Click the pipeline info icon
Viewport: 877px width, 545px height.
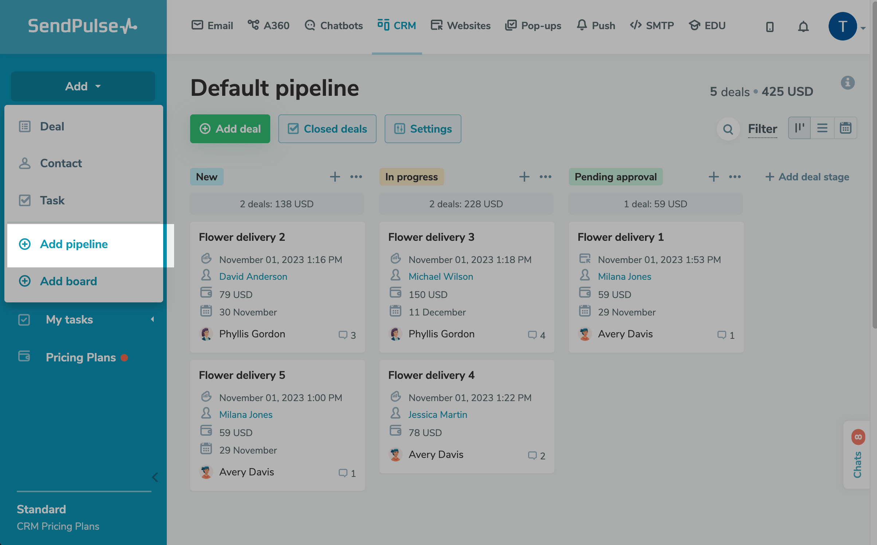pyautogui.click(x=847, y=83)
